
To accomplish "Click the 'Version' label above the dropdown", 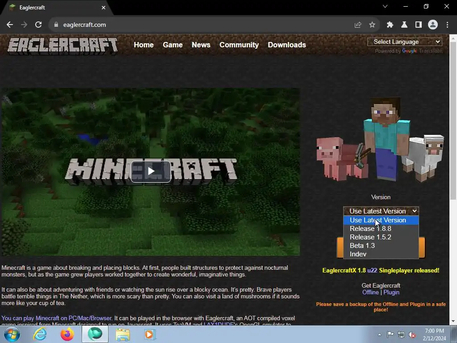I will (381, 197).
